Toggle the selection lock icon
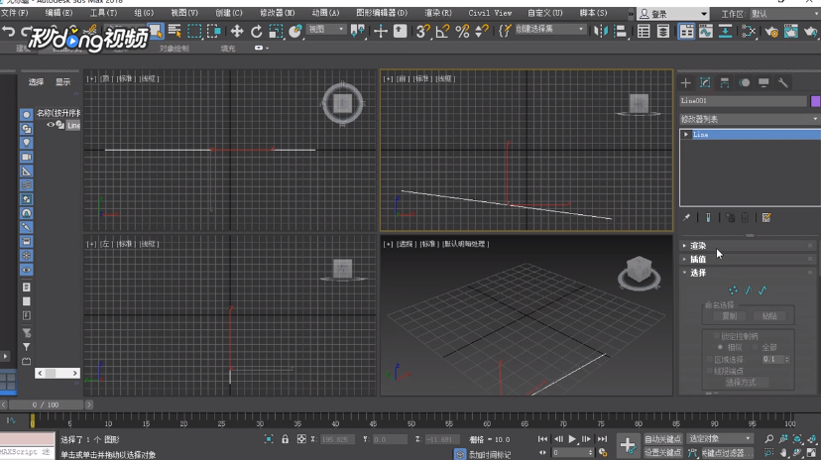Screen dimensions: 821x460 click(285, 439)
